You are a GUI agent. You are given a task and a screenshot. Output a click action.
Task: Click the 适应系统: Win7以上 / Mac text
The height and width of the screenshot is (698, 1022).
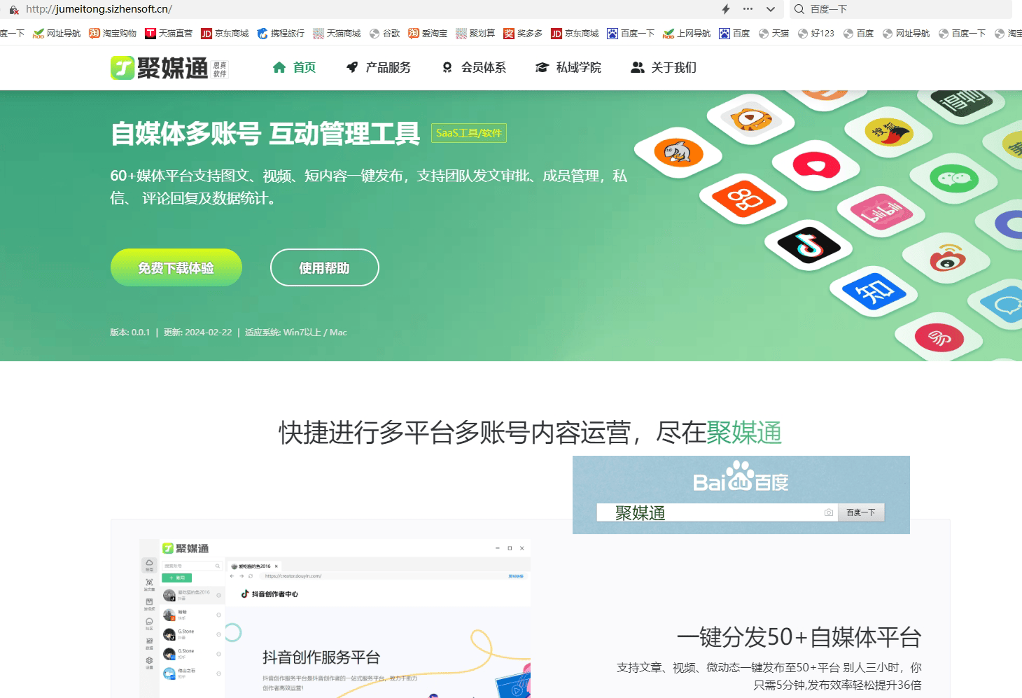[296, 333]
